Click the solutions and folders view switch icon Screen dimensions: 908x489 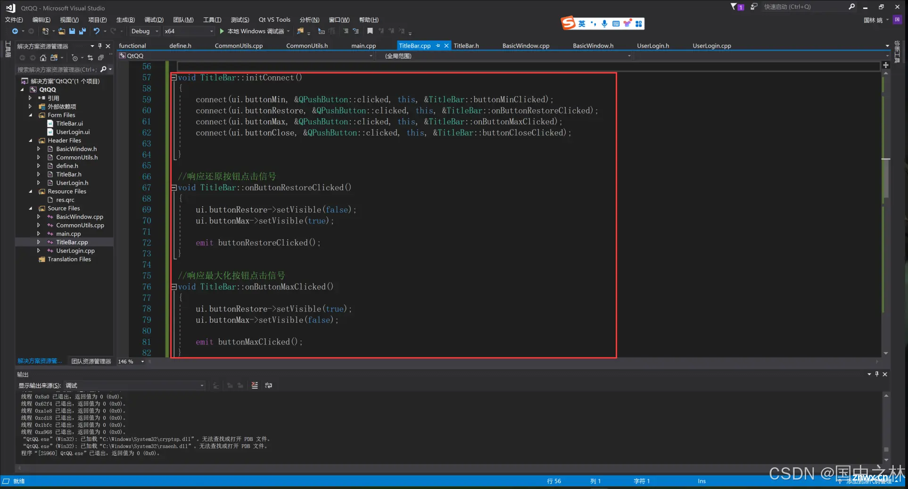pos(54,57)
